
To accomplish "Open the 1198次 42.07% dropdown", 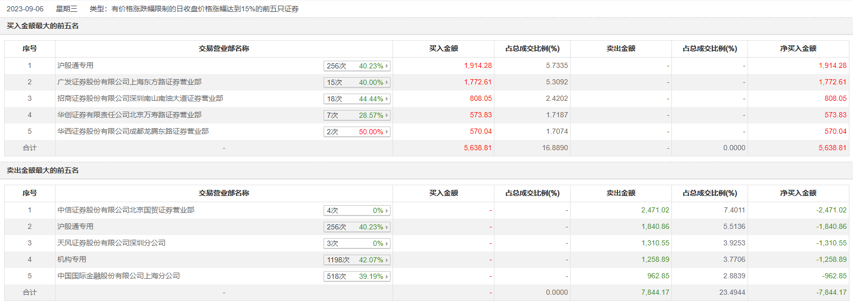I will coord(357,260).
